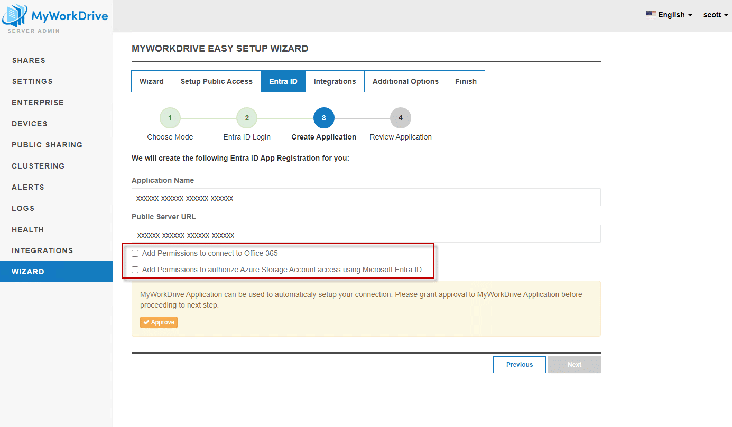The image size is (732, 427).
Task: Switch to the Setup Public Access tab
Action: [x=216, y=81]
